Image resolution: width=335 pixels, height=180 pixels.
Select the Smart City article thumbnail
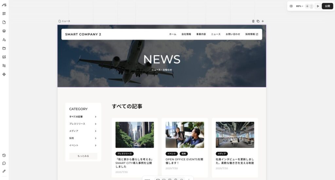[x=134, y=135]
